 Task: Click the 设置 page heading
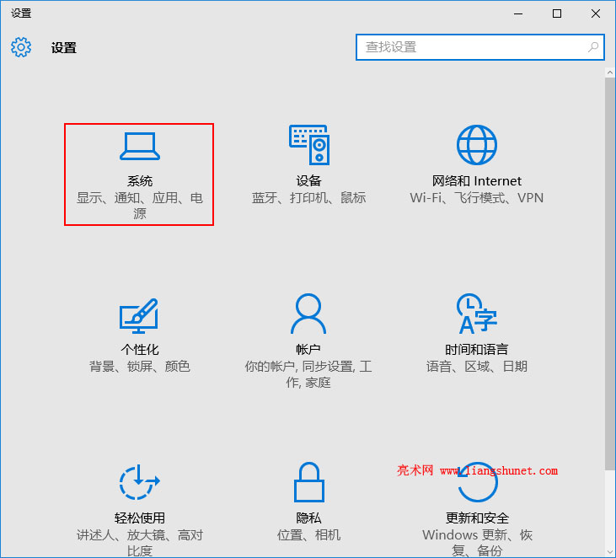(64, 47)
